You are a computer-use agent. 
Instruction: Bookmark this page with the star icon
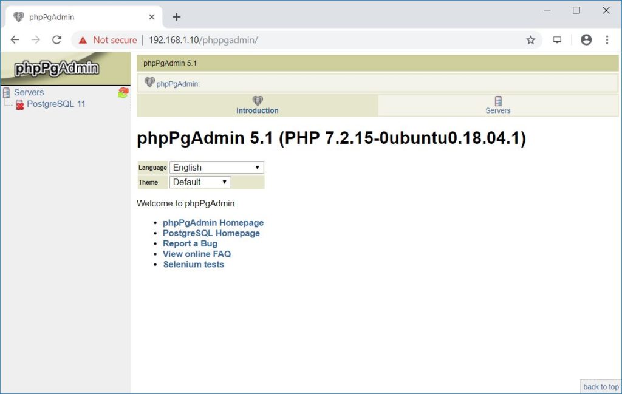pyautogui.click(x=531, y=40)
